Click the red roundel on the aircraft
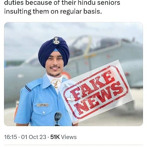Viewport: 147px width, 147px height. pyautogui.click(x=66, y=75)
